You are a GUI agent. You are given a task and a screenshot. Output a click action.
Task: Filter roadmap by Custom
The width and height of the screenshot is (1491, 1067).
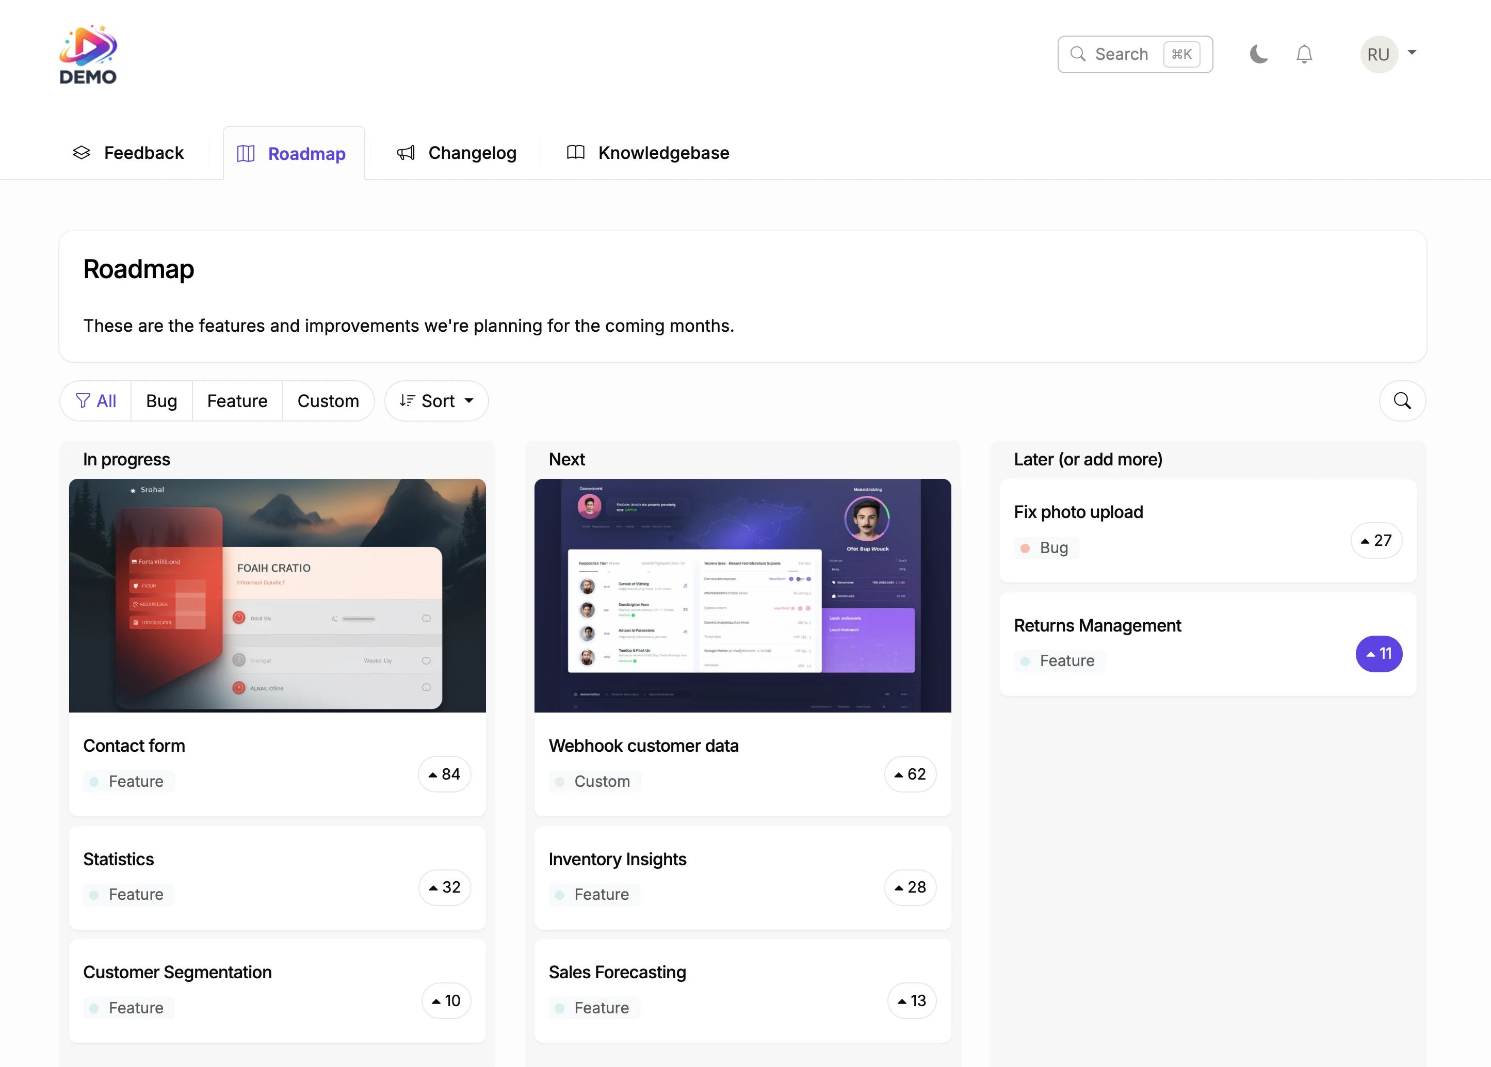point(328,400)
